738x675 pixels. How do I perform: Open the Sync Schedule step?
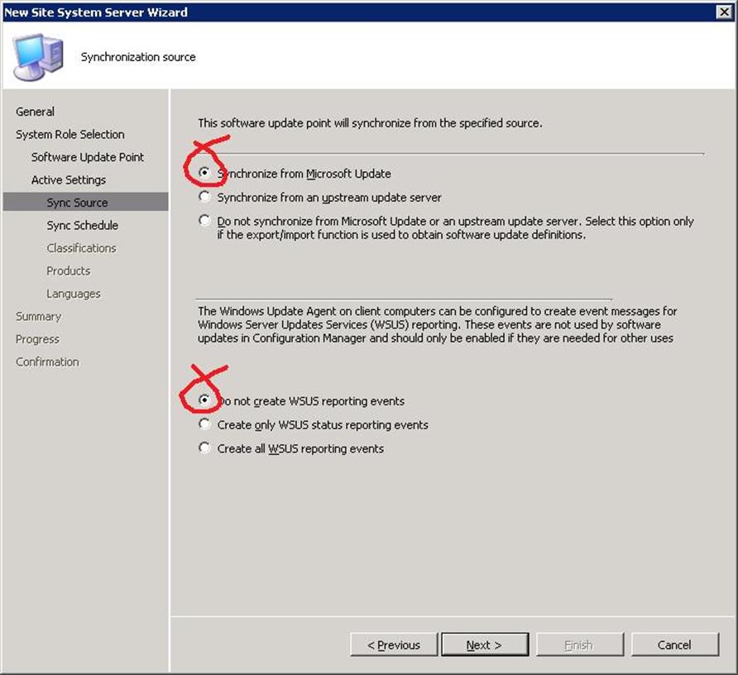click(83, 225)
